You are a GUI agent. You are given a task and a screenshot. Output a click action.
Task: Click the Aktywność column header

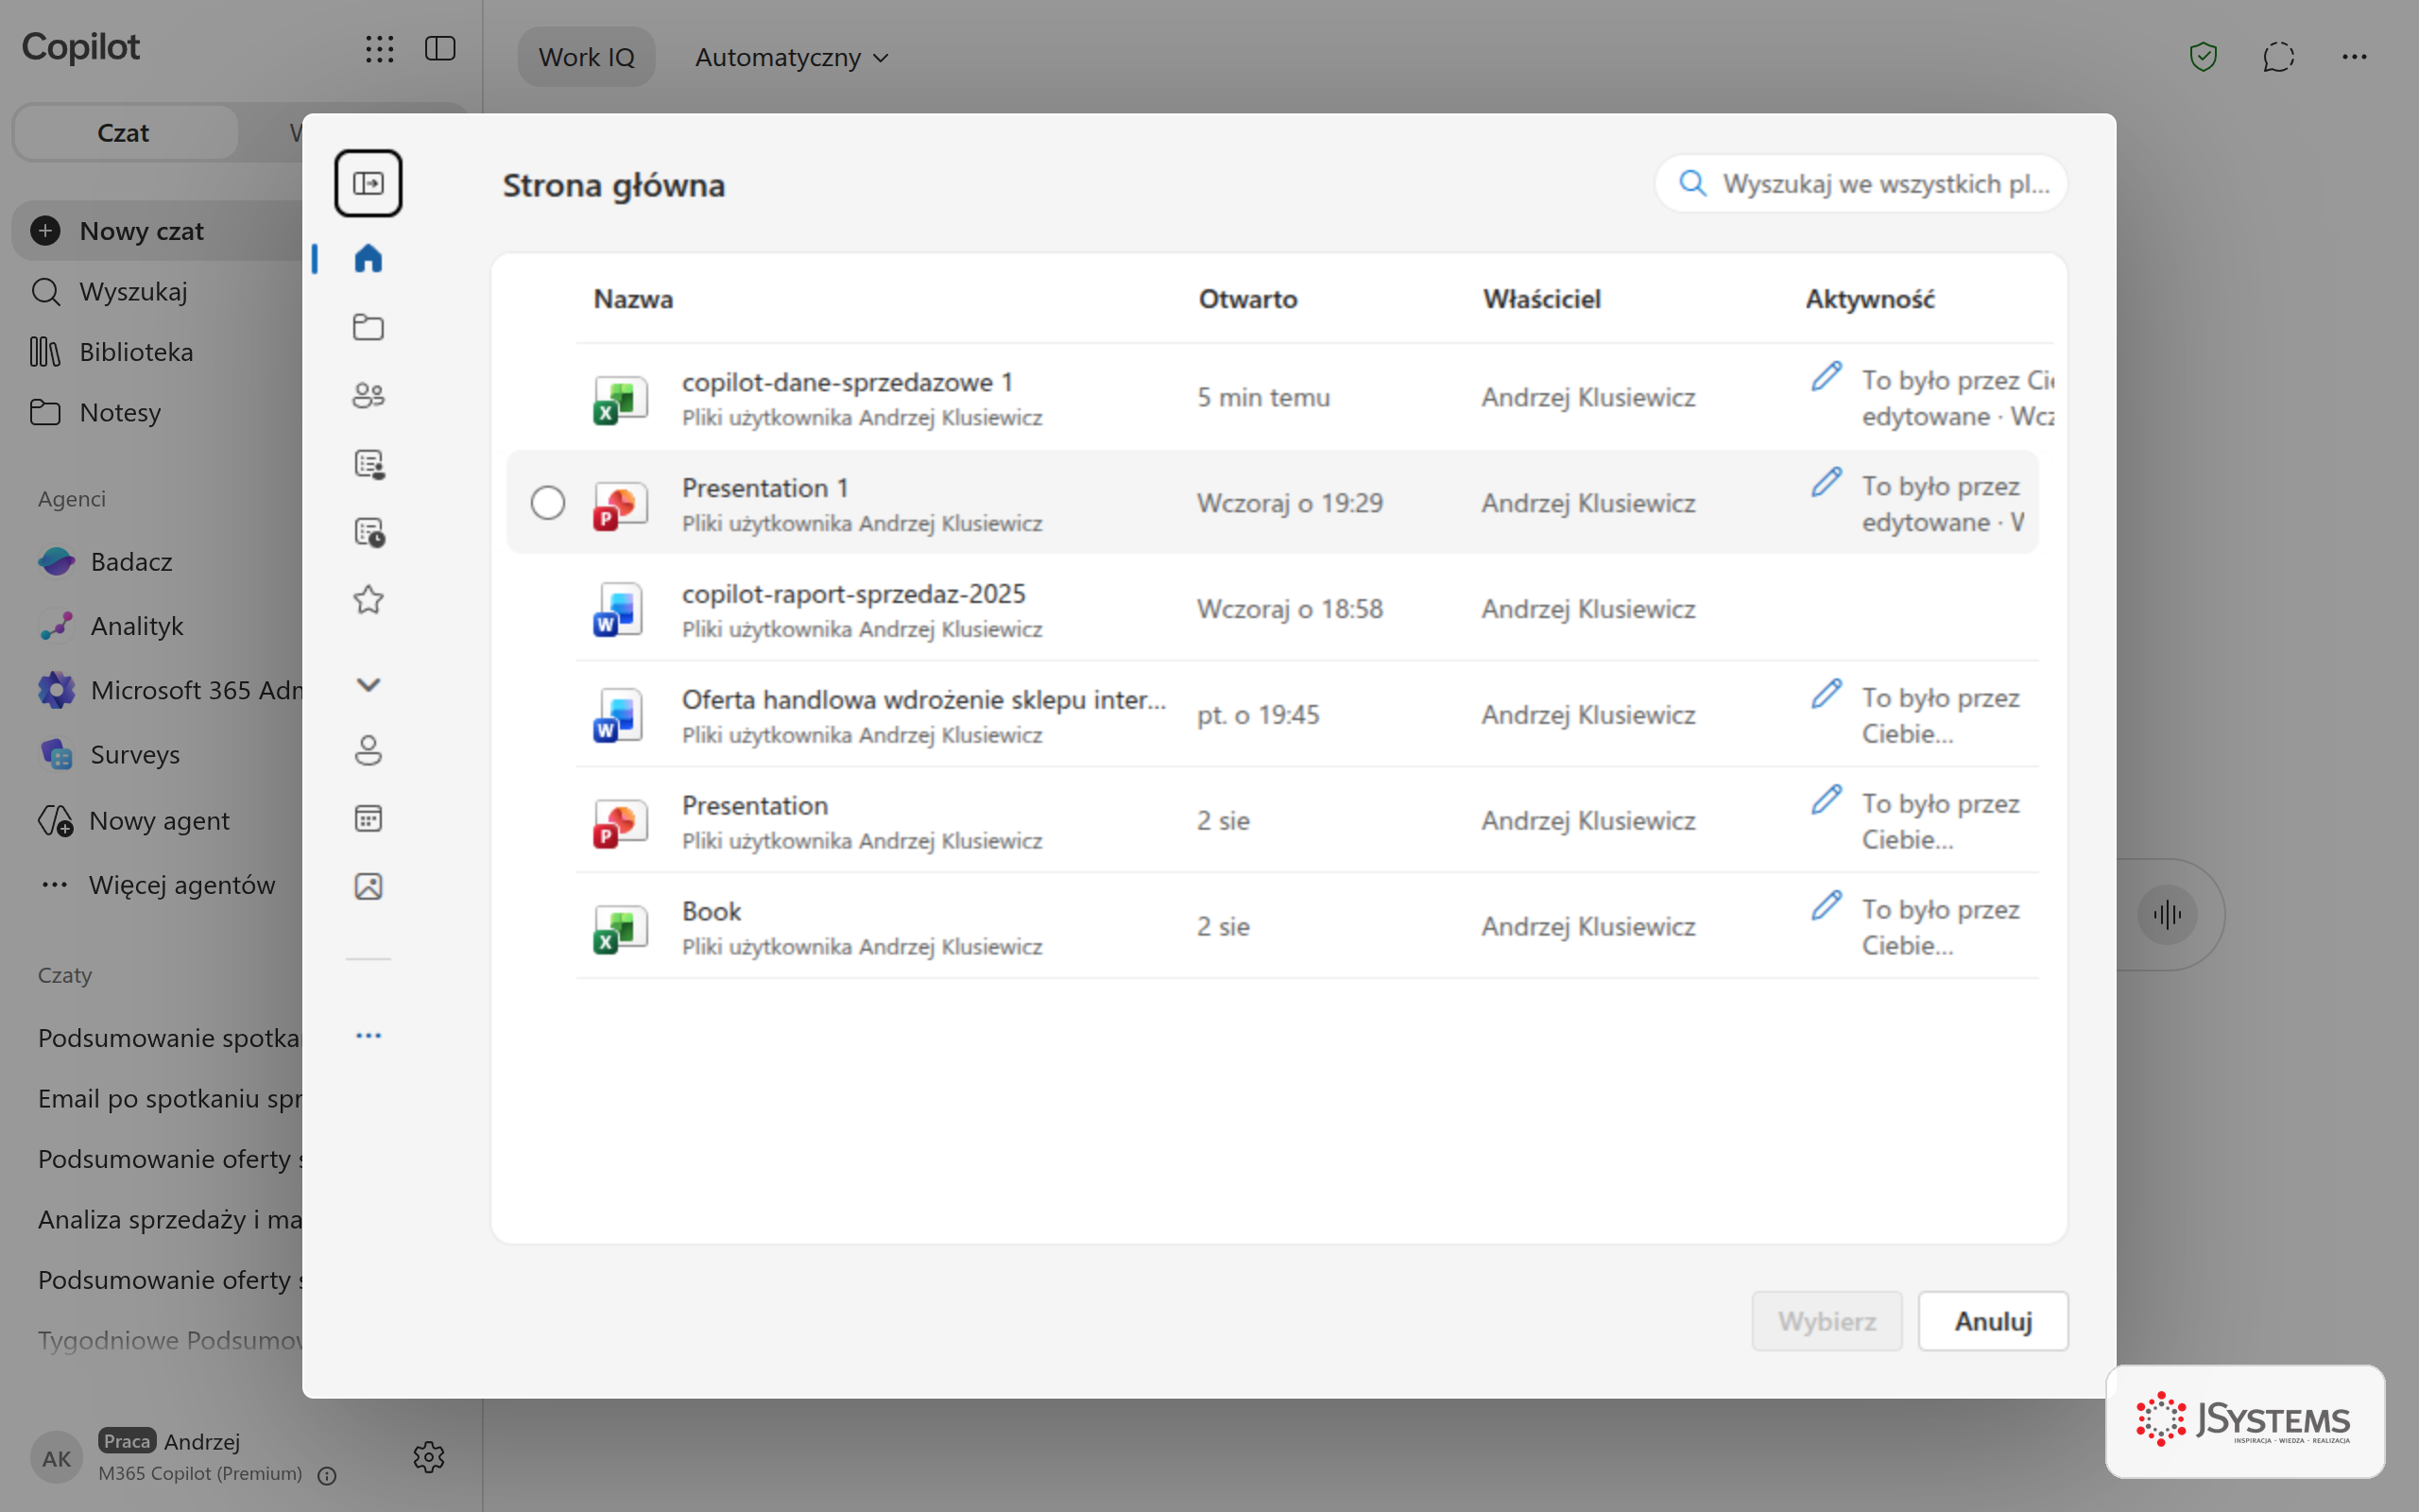pyautogui.click(x=1869, y=299)
